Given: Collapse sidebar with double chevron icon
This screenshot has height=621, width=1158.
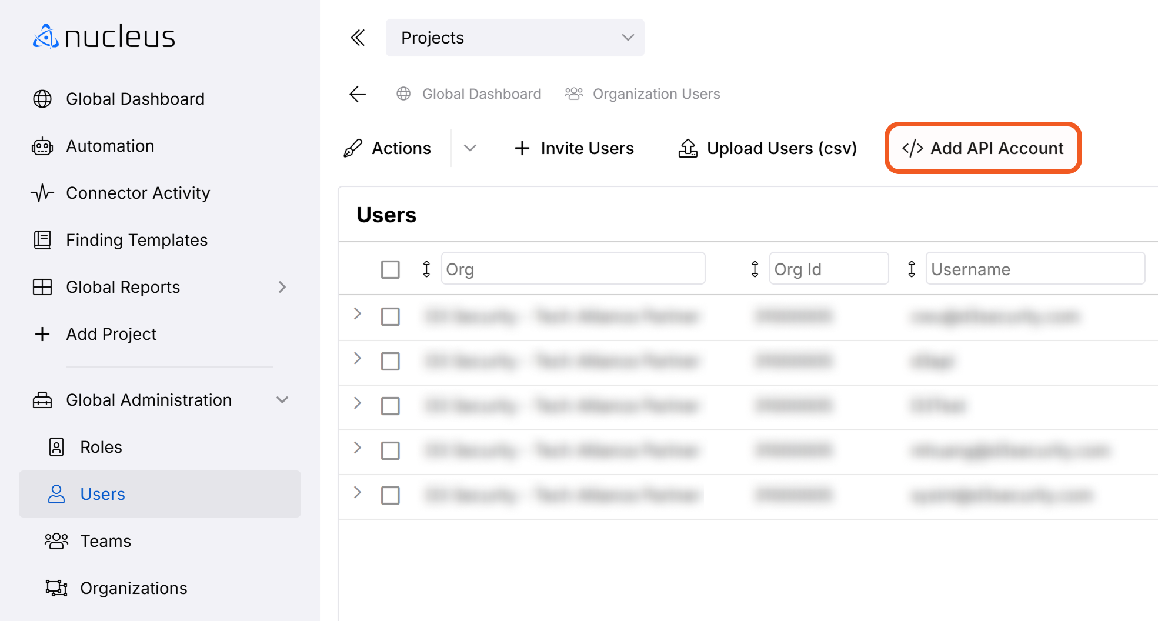Looking at the screenshot, I should (358, 38).
